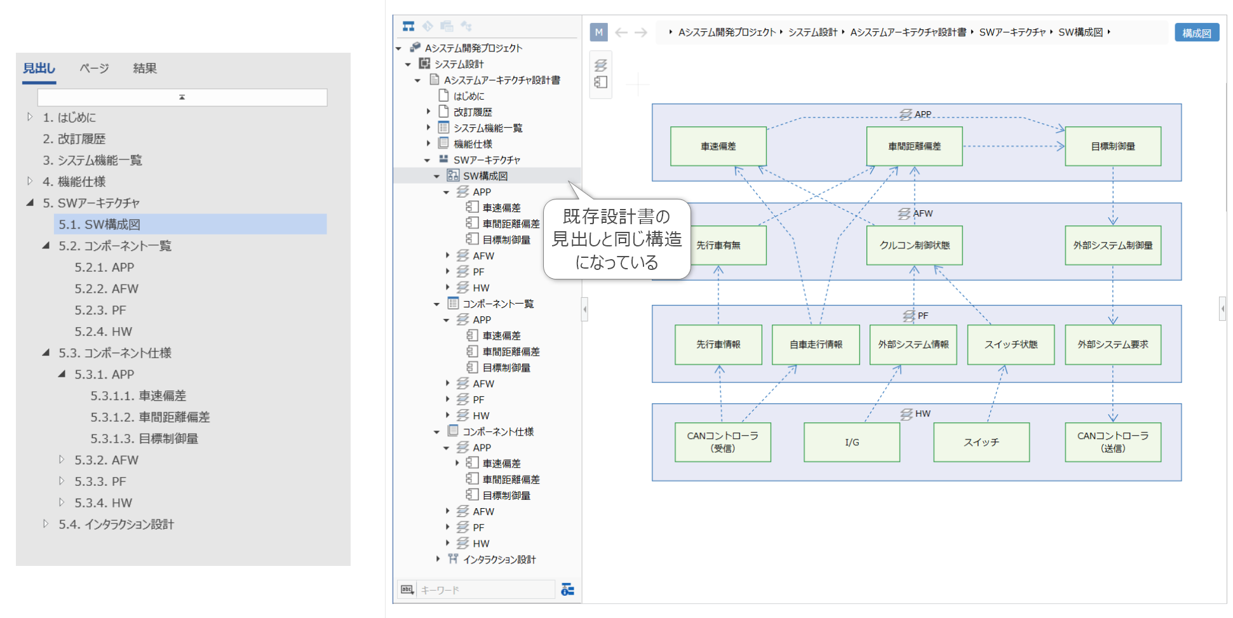The width and height of the screenshot is (1233, 618).
Task: Select 5.1. SW構成図 in the headings outline
Action: (x=191, y=224)
